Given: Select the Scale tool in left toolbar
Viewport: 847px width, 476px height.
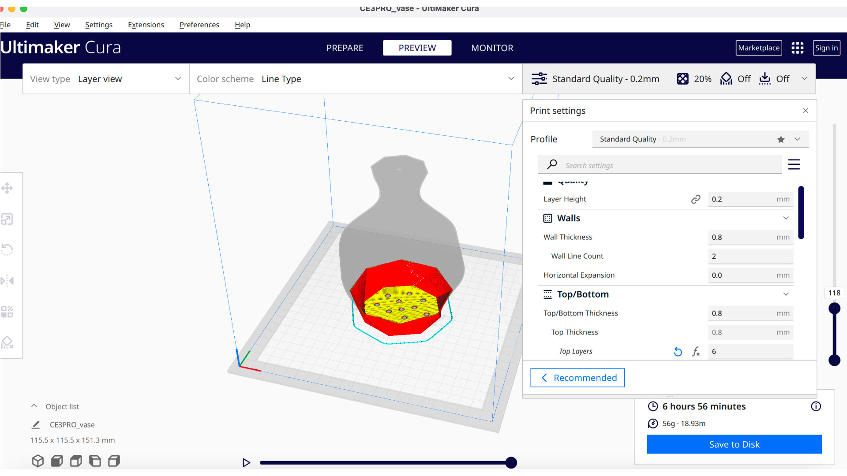Looking at the screenshot, I should (x=7, y=219).
